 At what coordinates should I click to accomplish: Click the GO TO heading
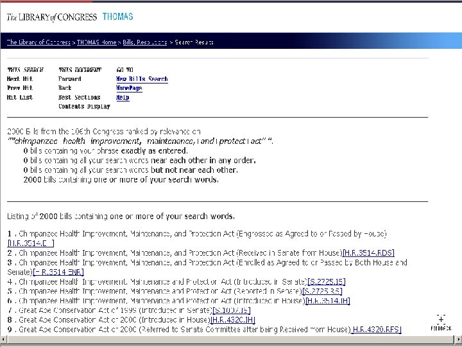[x=125, y=70]
